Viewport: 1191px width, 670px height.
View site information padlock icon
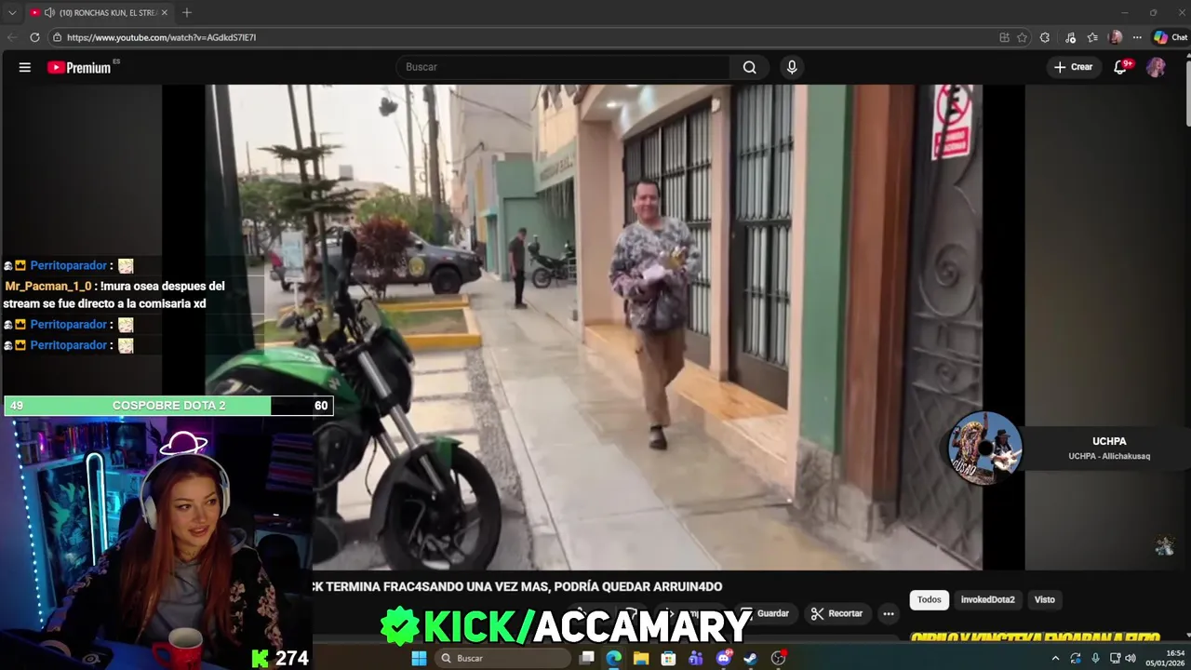(57, 37)
